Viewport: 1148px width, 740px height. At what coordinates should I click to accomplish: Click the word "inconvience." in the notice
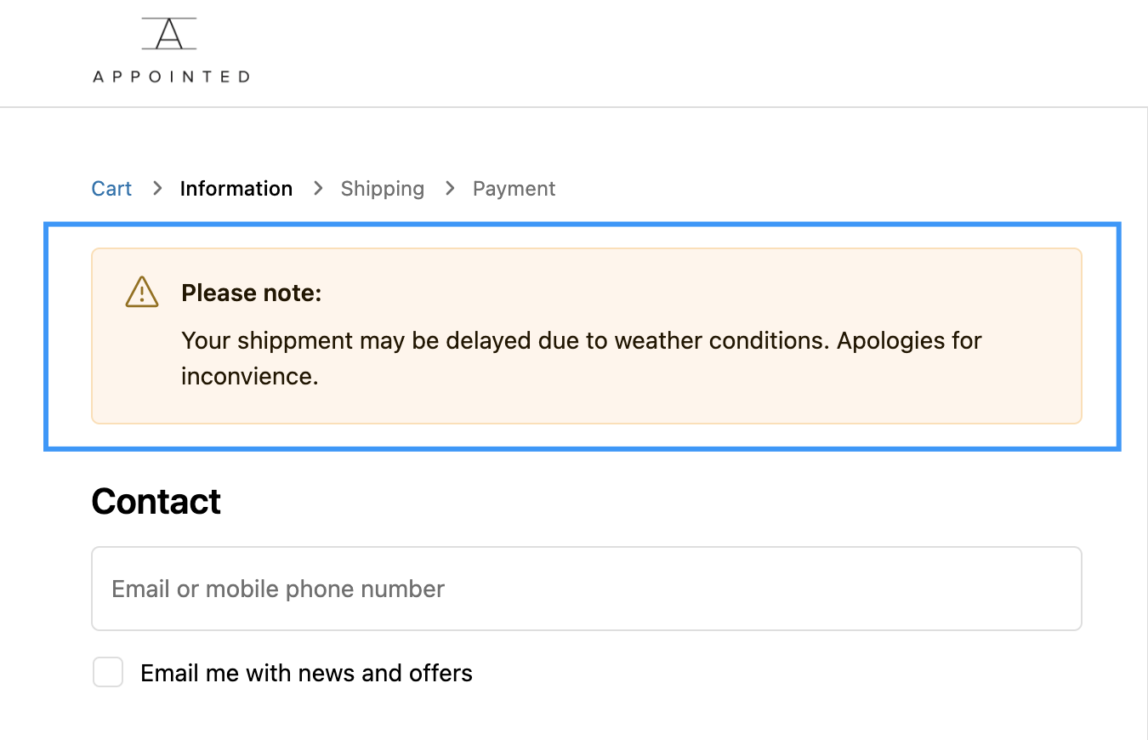point(249,376)
